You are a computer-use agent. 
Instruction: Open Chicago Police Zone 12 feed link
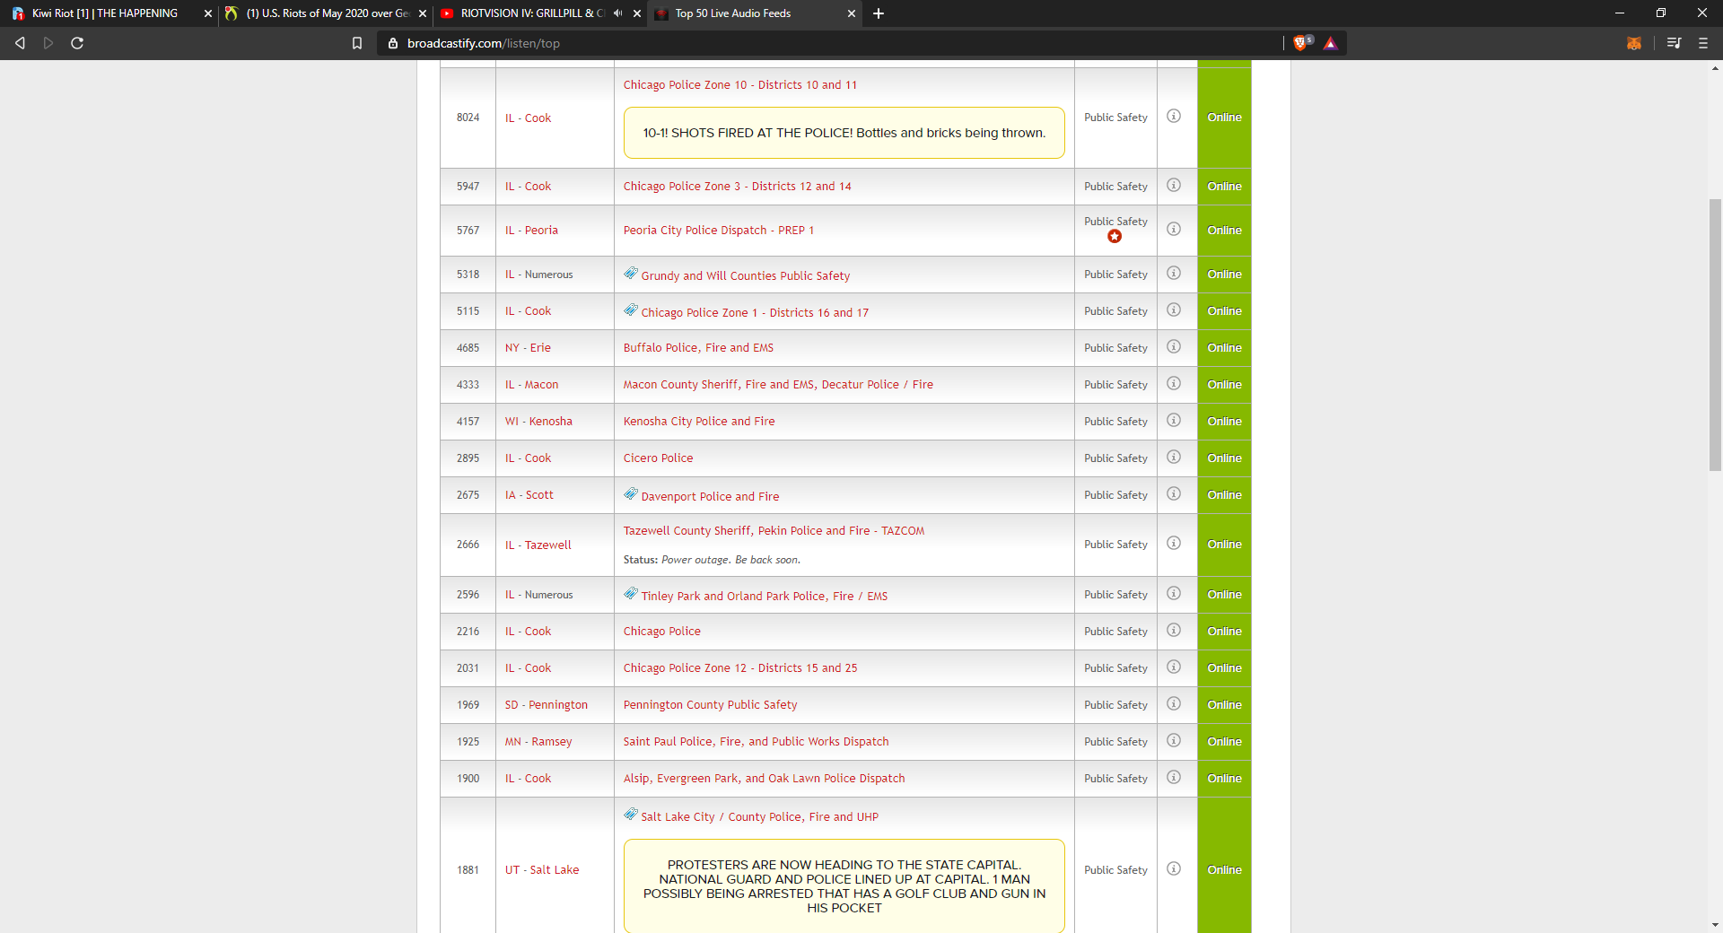740,668
